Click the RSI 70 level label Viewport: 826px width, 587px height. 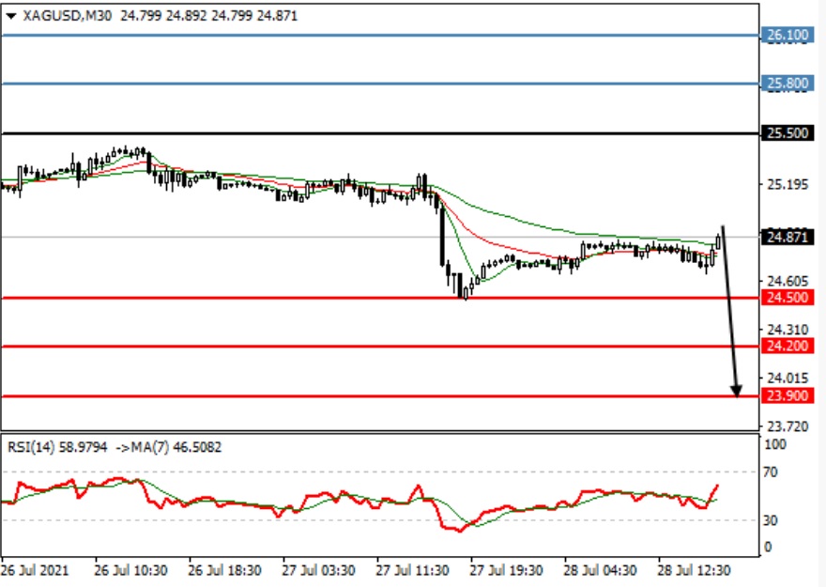click(x=771, y=472)
